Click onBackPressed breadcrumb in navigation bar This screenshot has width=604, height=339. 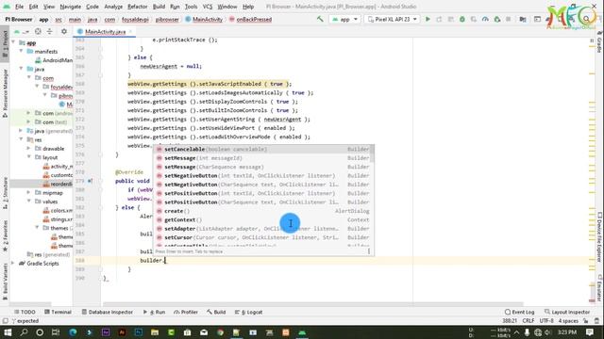tap(250, 19)
